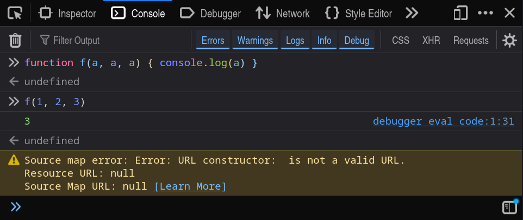Viewport: 523px width, 220px height.
Task: Open the Inspector tab
Action: [67, 14]
